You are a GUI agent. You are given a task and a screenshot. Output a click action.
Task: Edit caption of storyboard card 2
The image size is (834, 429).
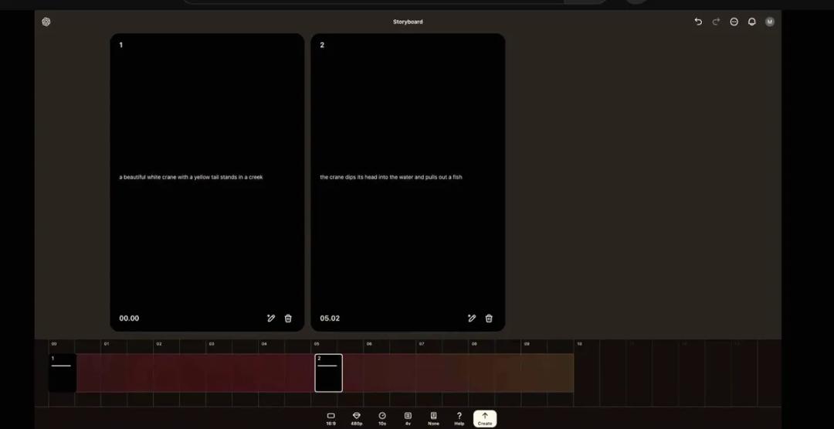coord(472,318)
